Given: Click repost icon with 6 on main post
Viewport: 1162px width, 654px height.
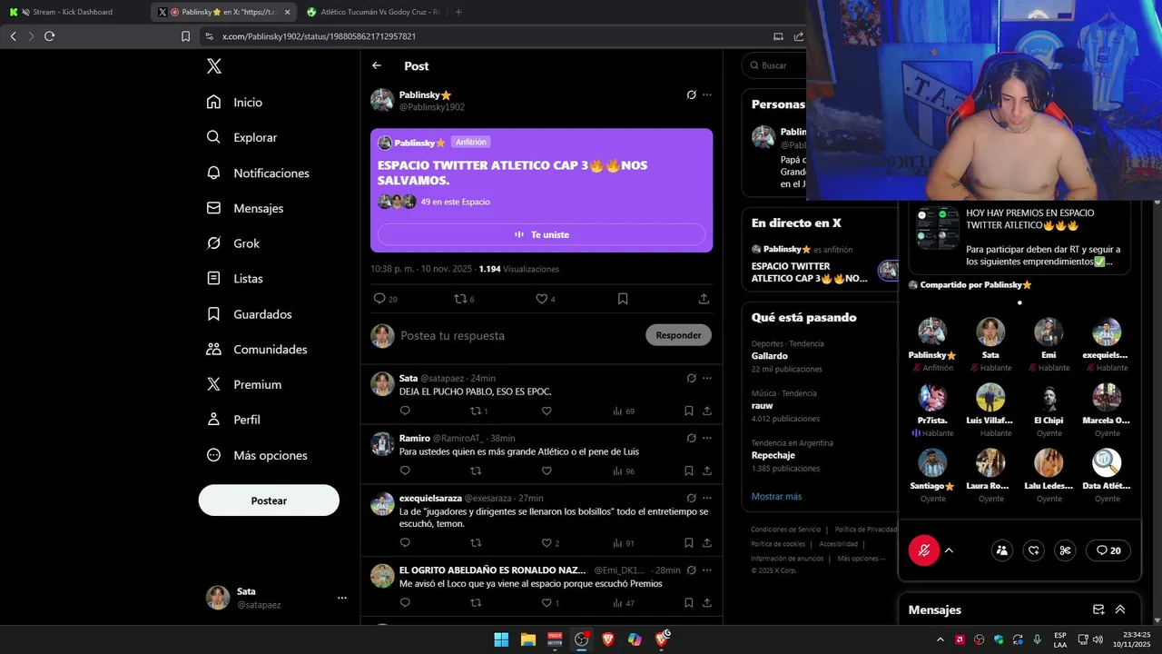Looking at the screenshot, I should pos(464,299).
